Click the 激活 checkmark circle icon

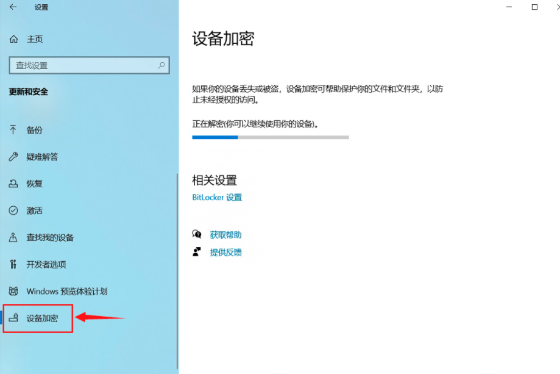[13, 210]
